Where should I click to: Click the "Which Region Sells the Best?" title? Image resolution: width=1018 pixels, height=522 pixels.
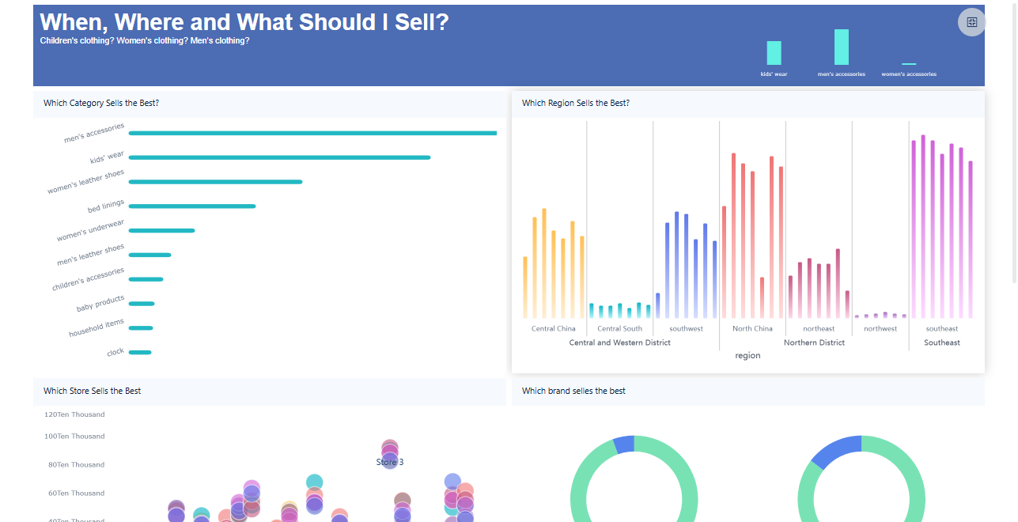(576, 104)
